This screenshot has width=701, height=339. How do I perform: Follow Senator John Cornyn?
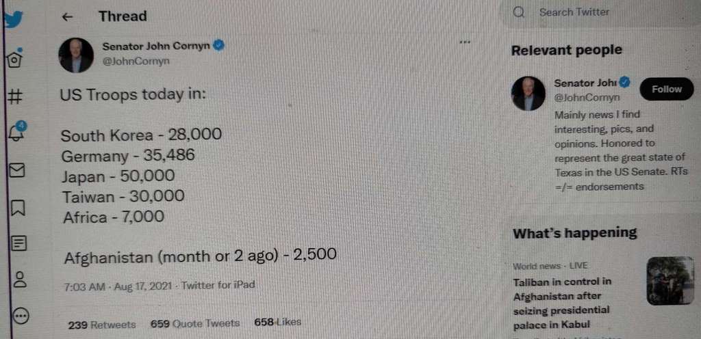[666, 90]
